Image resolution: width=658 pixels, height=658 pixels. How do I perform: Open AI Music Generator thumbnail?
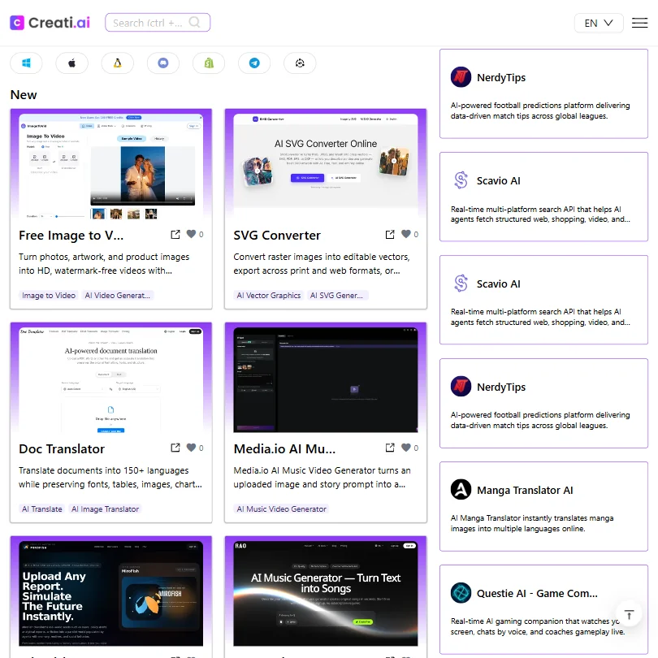point(326,593)
